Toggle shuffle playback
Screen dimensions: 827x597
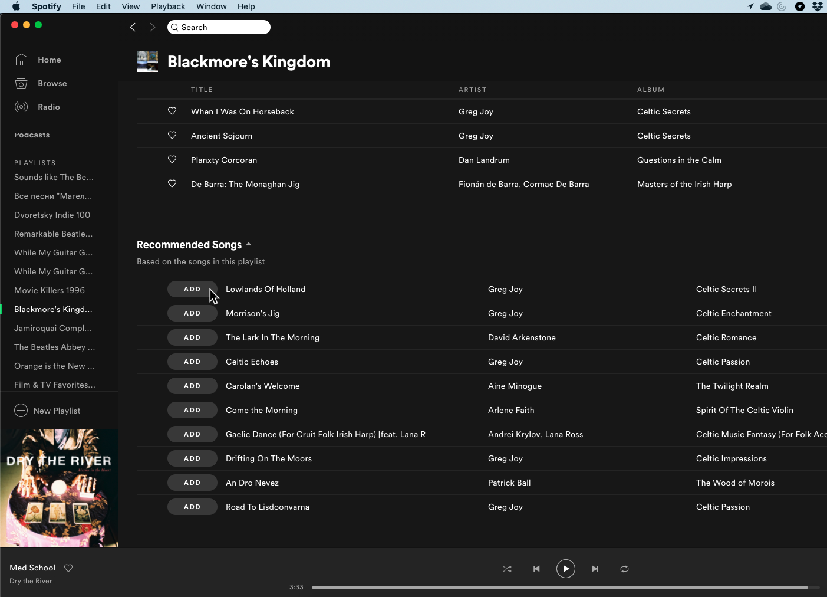click(507, 569)
